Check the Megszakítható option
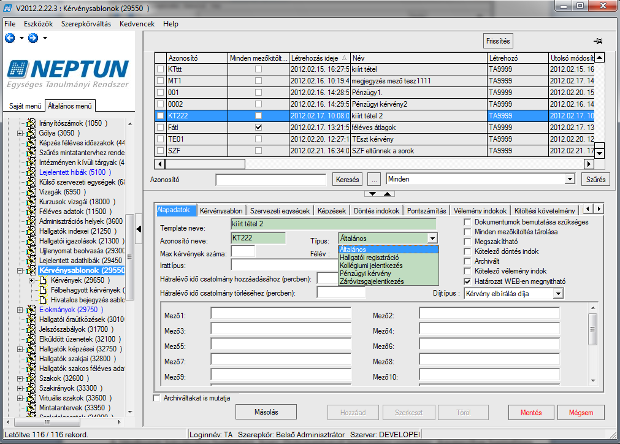Screen dimensions: 620x444 [468, 242]
